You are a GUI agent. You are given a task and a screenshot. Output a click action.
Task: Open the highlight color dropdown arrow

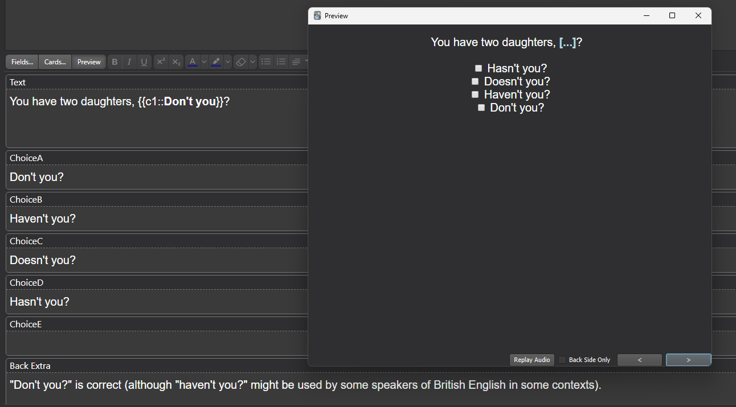pyautogui.click(x=228, y=62)
